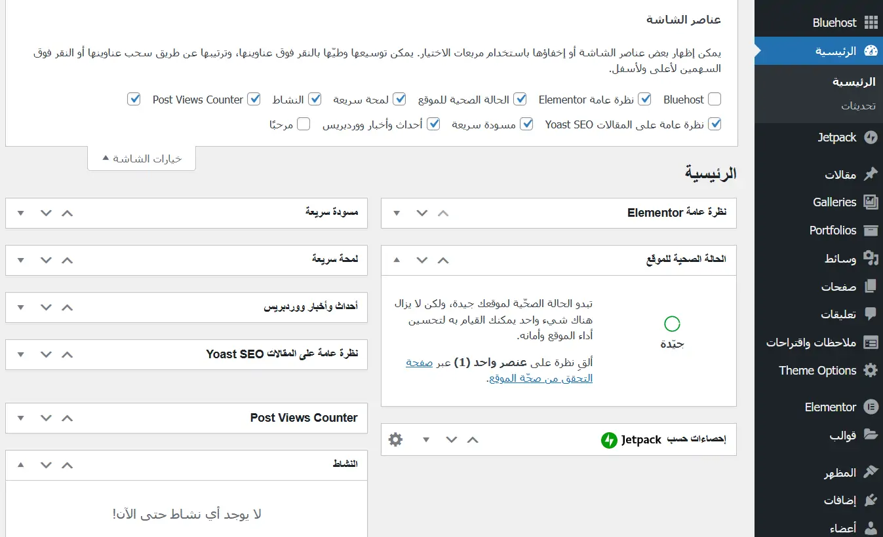Click the Yoast SEO overview widget header
883x537 pixels.
coord(282,354)
